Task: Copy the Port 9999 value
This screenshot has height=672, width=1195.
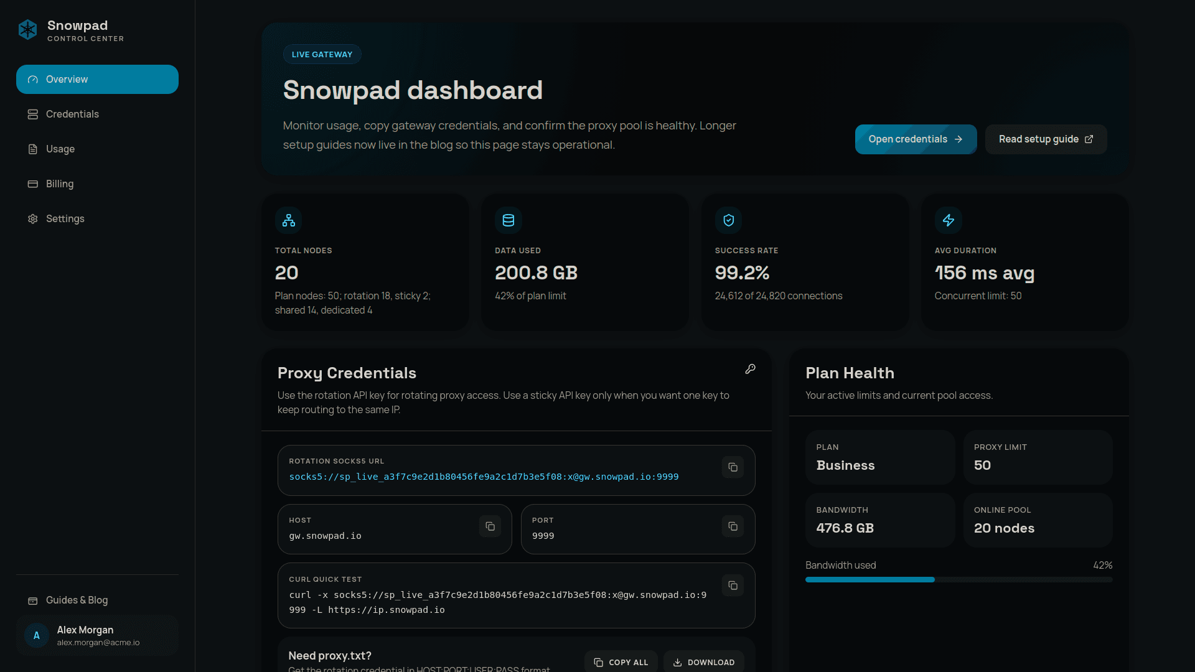Action: coord(733,526)
